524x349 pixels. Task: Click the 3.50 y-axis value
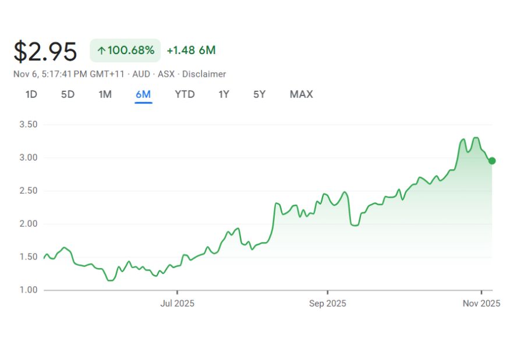[28, 124]
